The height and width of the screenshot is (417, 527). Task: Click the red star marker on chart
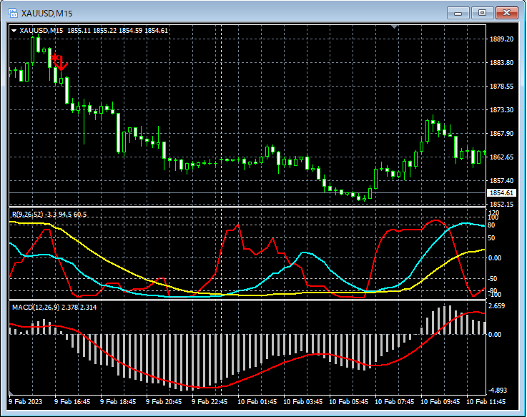(54, 57)
